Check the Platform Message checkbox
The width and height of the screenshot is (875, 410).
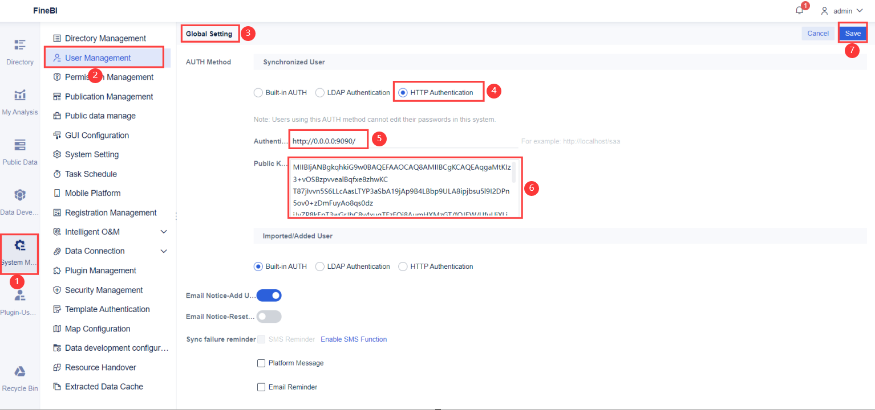point(261,363)
